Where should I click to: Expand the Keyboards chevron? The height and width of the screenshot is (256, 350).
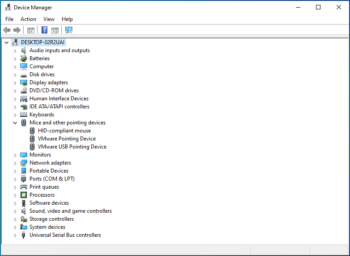[x=15, y=115]
